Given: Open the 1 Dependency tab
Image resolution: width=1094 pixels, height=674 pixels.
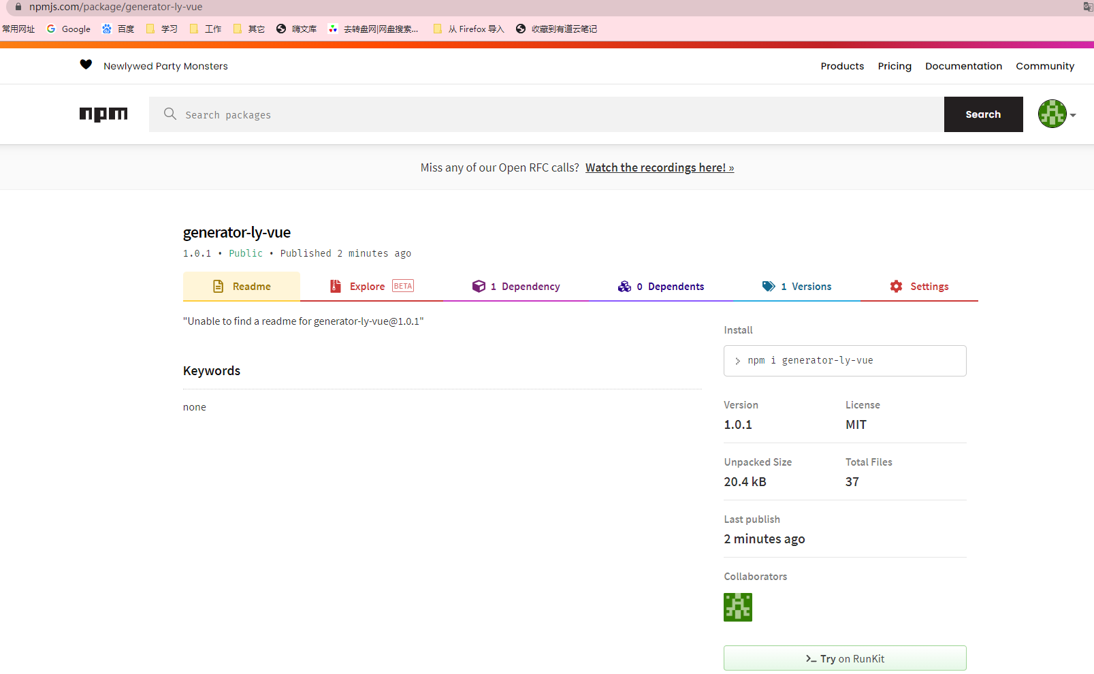Looking at the screenshot, I should click(516, 287).
